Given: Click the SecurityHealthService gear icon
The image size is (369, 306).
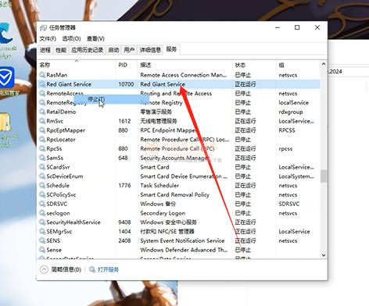Looking at the screenshot, I should [x=42, y=222].
